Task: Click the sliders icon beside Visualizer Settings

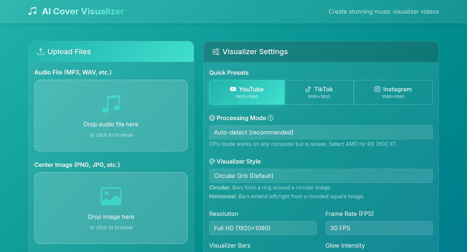Action: point(216,52)
